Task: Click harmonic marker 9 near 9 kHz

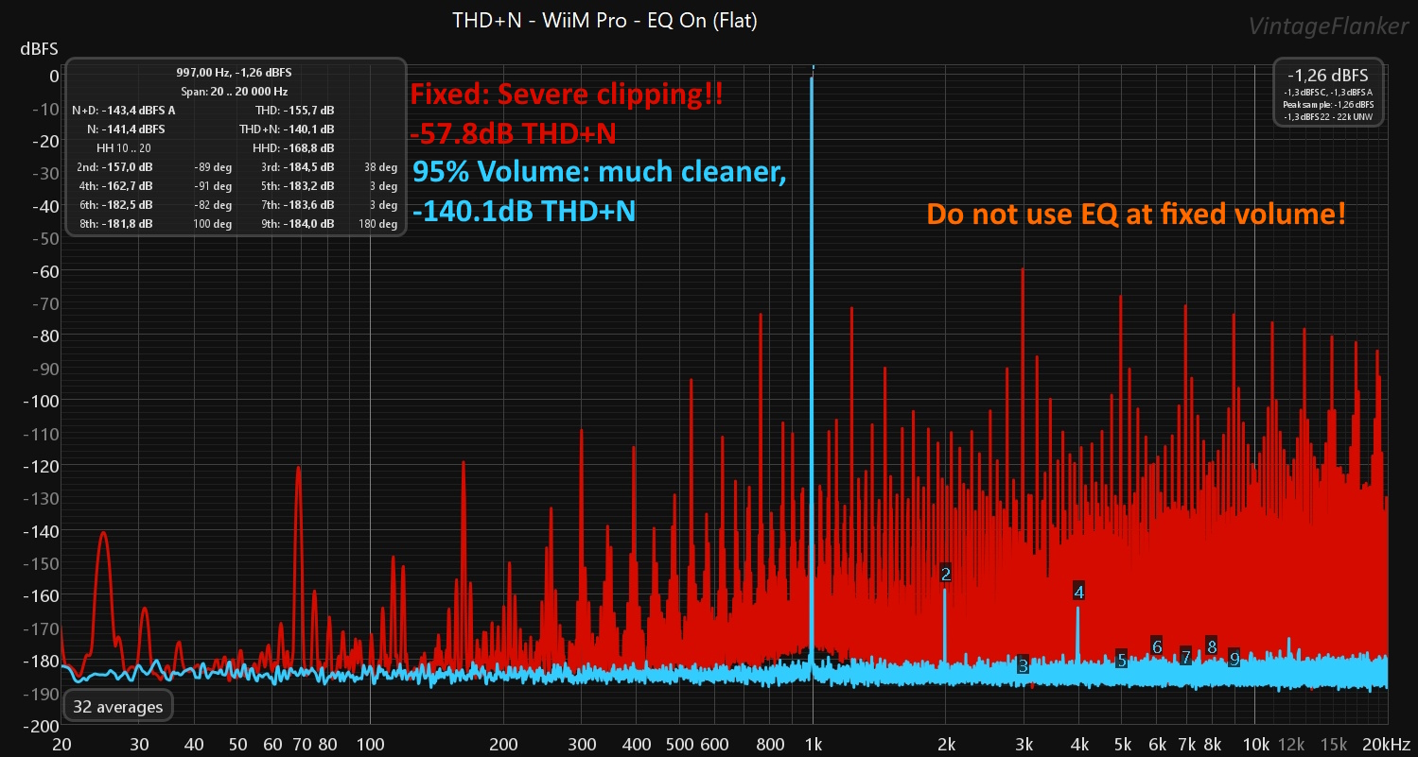Action: (x=1234, y=659)
